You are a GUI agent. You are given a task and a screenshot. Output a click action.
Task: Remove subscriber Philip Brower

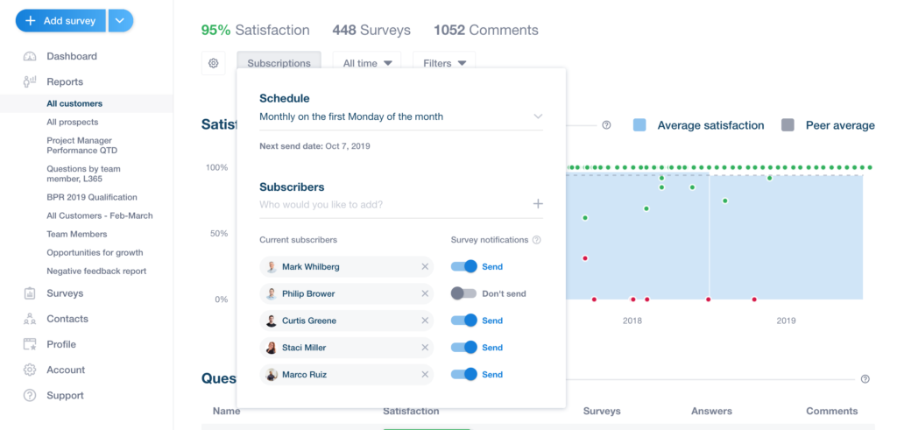pyautogui.click(x=425, y=293)
